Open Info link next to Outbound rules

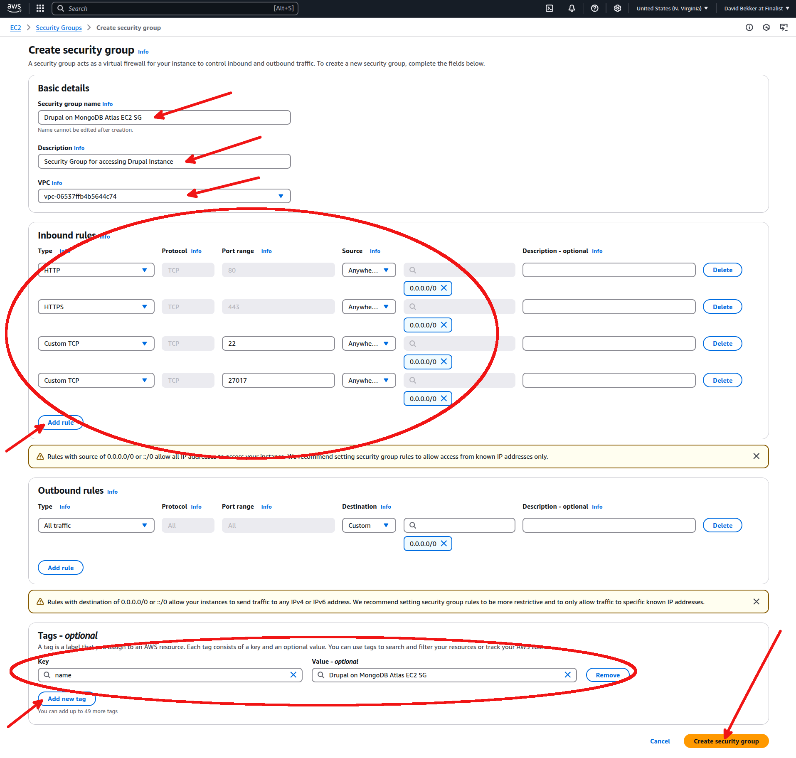coord(112,492)
